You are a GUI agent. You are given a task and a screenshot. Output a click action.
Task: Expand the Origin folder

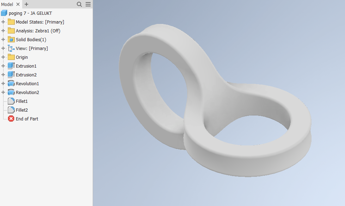3,57
